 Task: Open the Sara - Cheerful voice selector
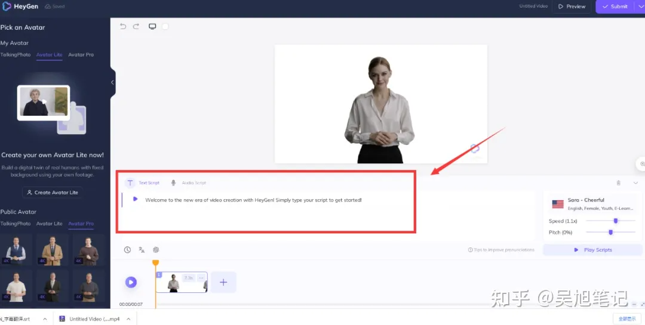592,204
